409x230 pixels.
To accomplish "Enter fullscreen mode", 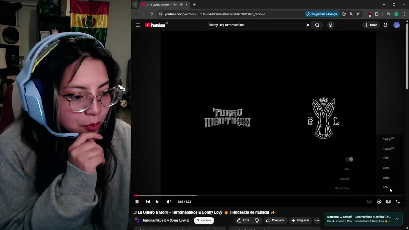I will (398, 202).
